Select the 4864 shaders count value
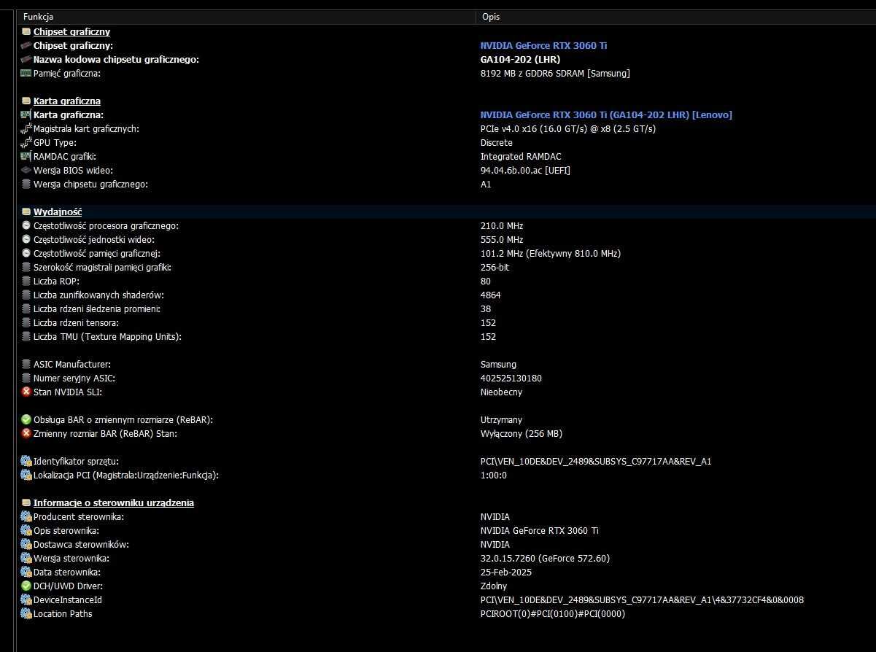Screen dimensions: 876x652 (x=491, y=295)
